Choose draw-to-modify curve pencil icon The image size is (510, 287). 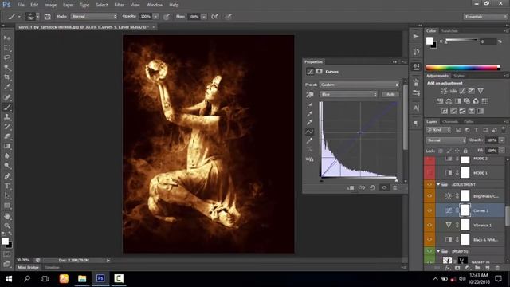310,140
